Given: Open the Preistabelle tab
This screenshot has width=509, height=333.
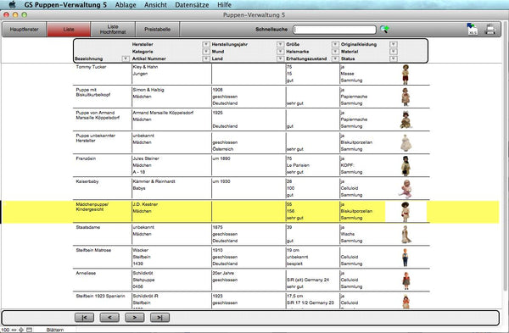Looking at the screenshot, I should [x=157, y=29].
